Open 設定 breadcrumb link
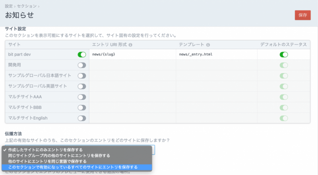Viewport: 318px width, 175px height. point(9,6)
